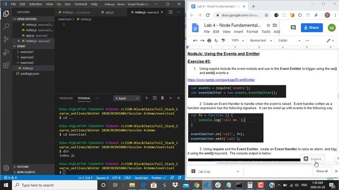Open the Chrome taskbar icon
Viewport: 339px width, 190px height.
pyautogui.click(x=197, y=185)
